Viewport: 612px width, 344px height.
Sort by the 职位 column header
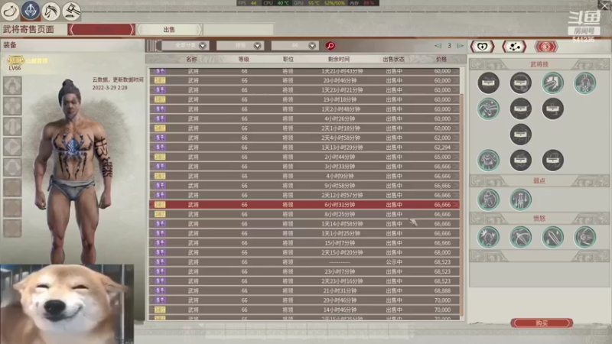click(288, 60)
